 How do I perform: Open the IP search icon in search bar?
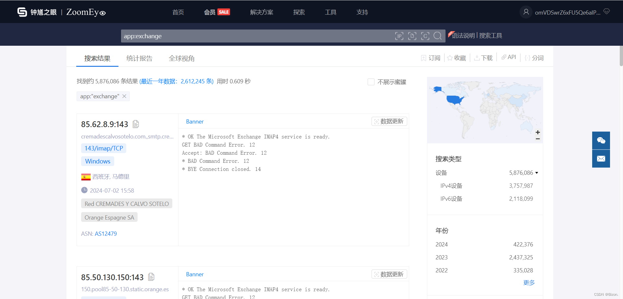pyautogui.click(x=399, y=36)
